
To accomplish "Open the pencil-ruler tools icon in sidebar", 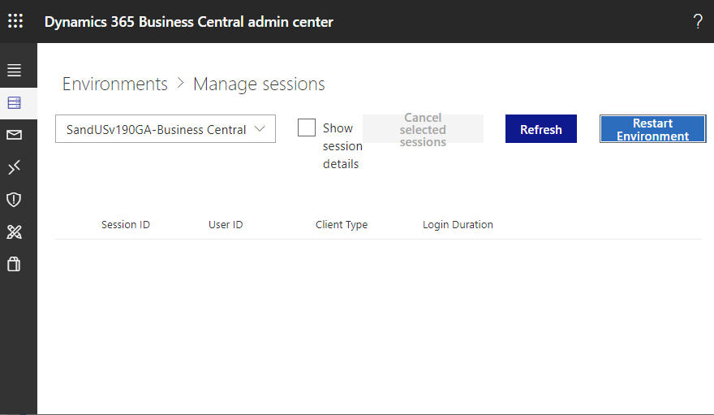I will (14, 232).
